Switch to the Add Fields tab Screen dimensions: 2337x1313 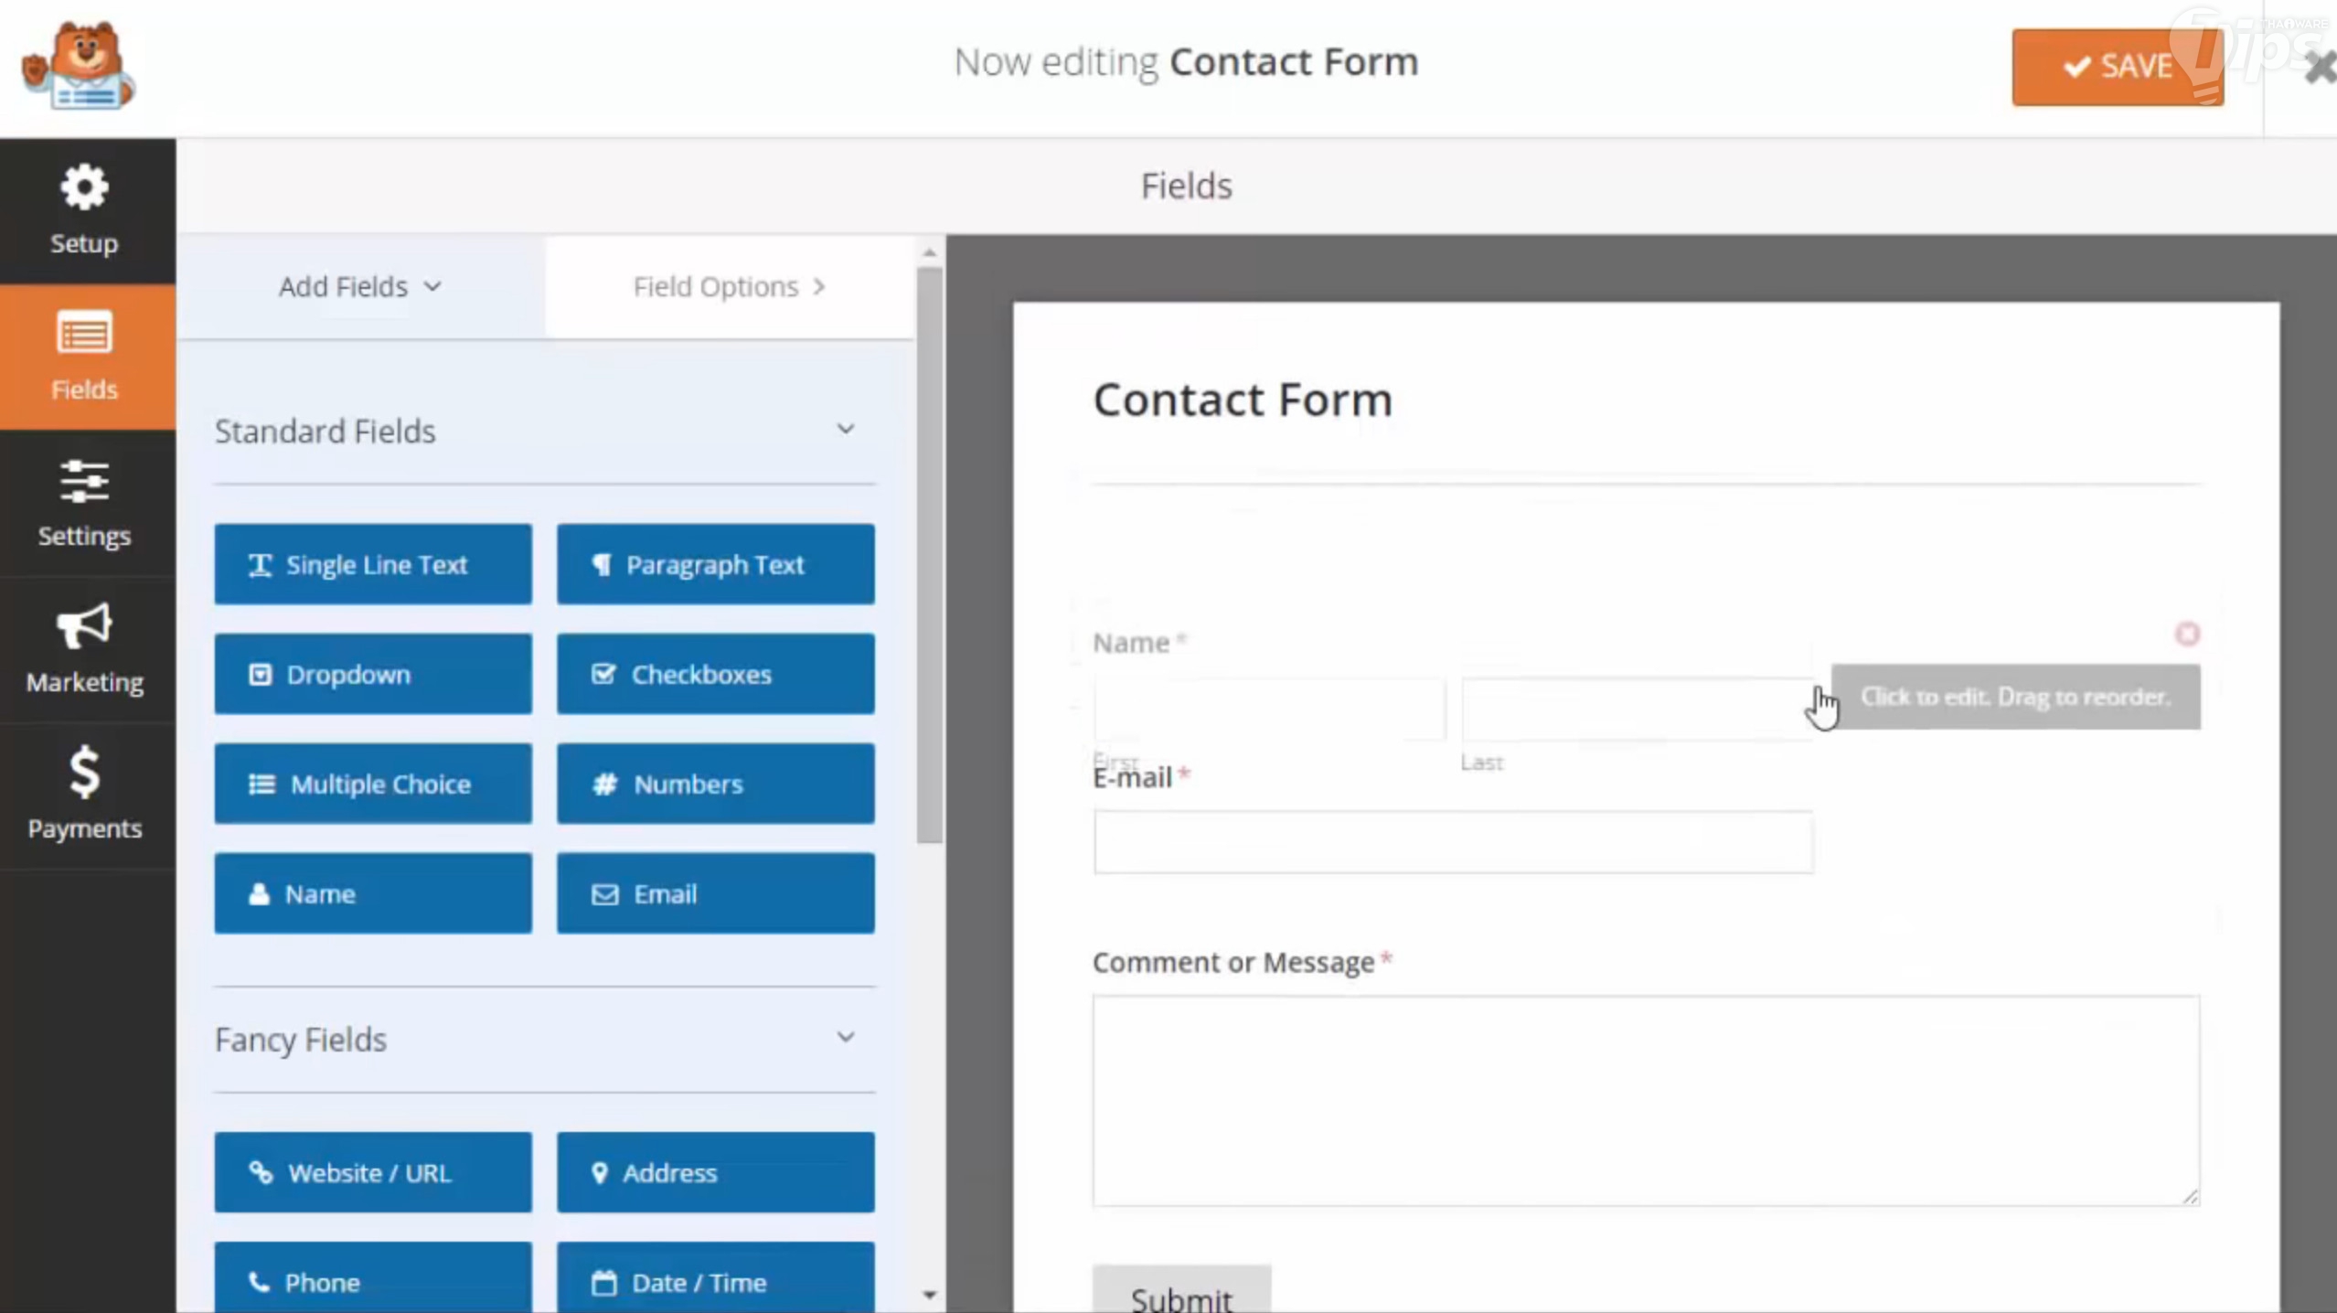tap(360, 286)
